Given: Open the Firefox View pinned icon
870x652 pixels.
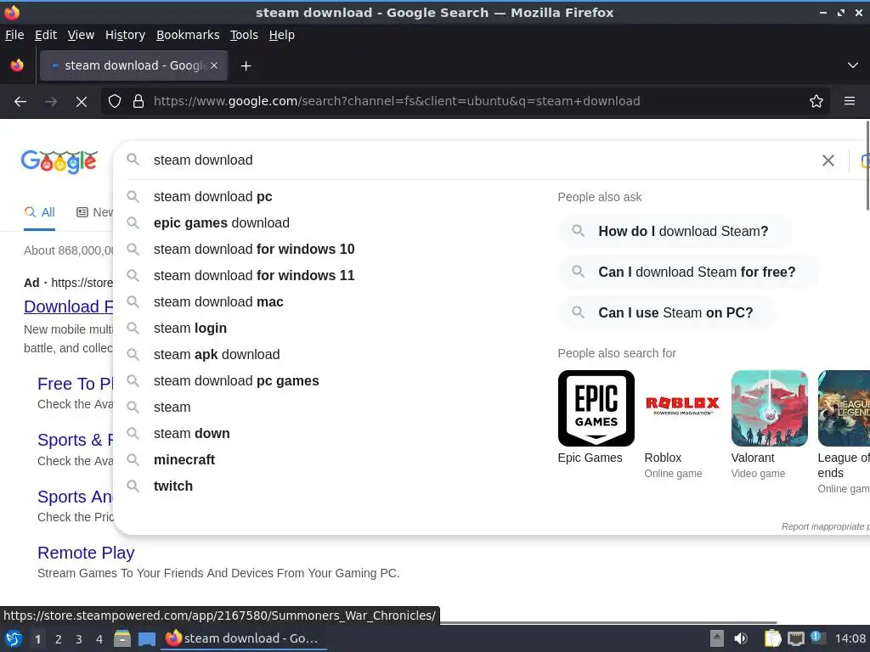Looking at the screenshot, I should pyautogui.click(x=17, y=65).
